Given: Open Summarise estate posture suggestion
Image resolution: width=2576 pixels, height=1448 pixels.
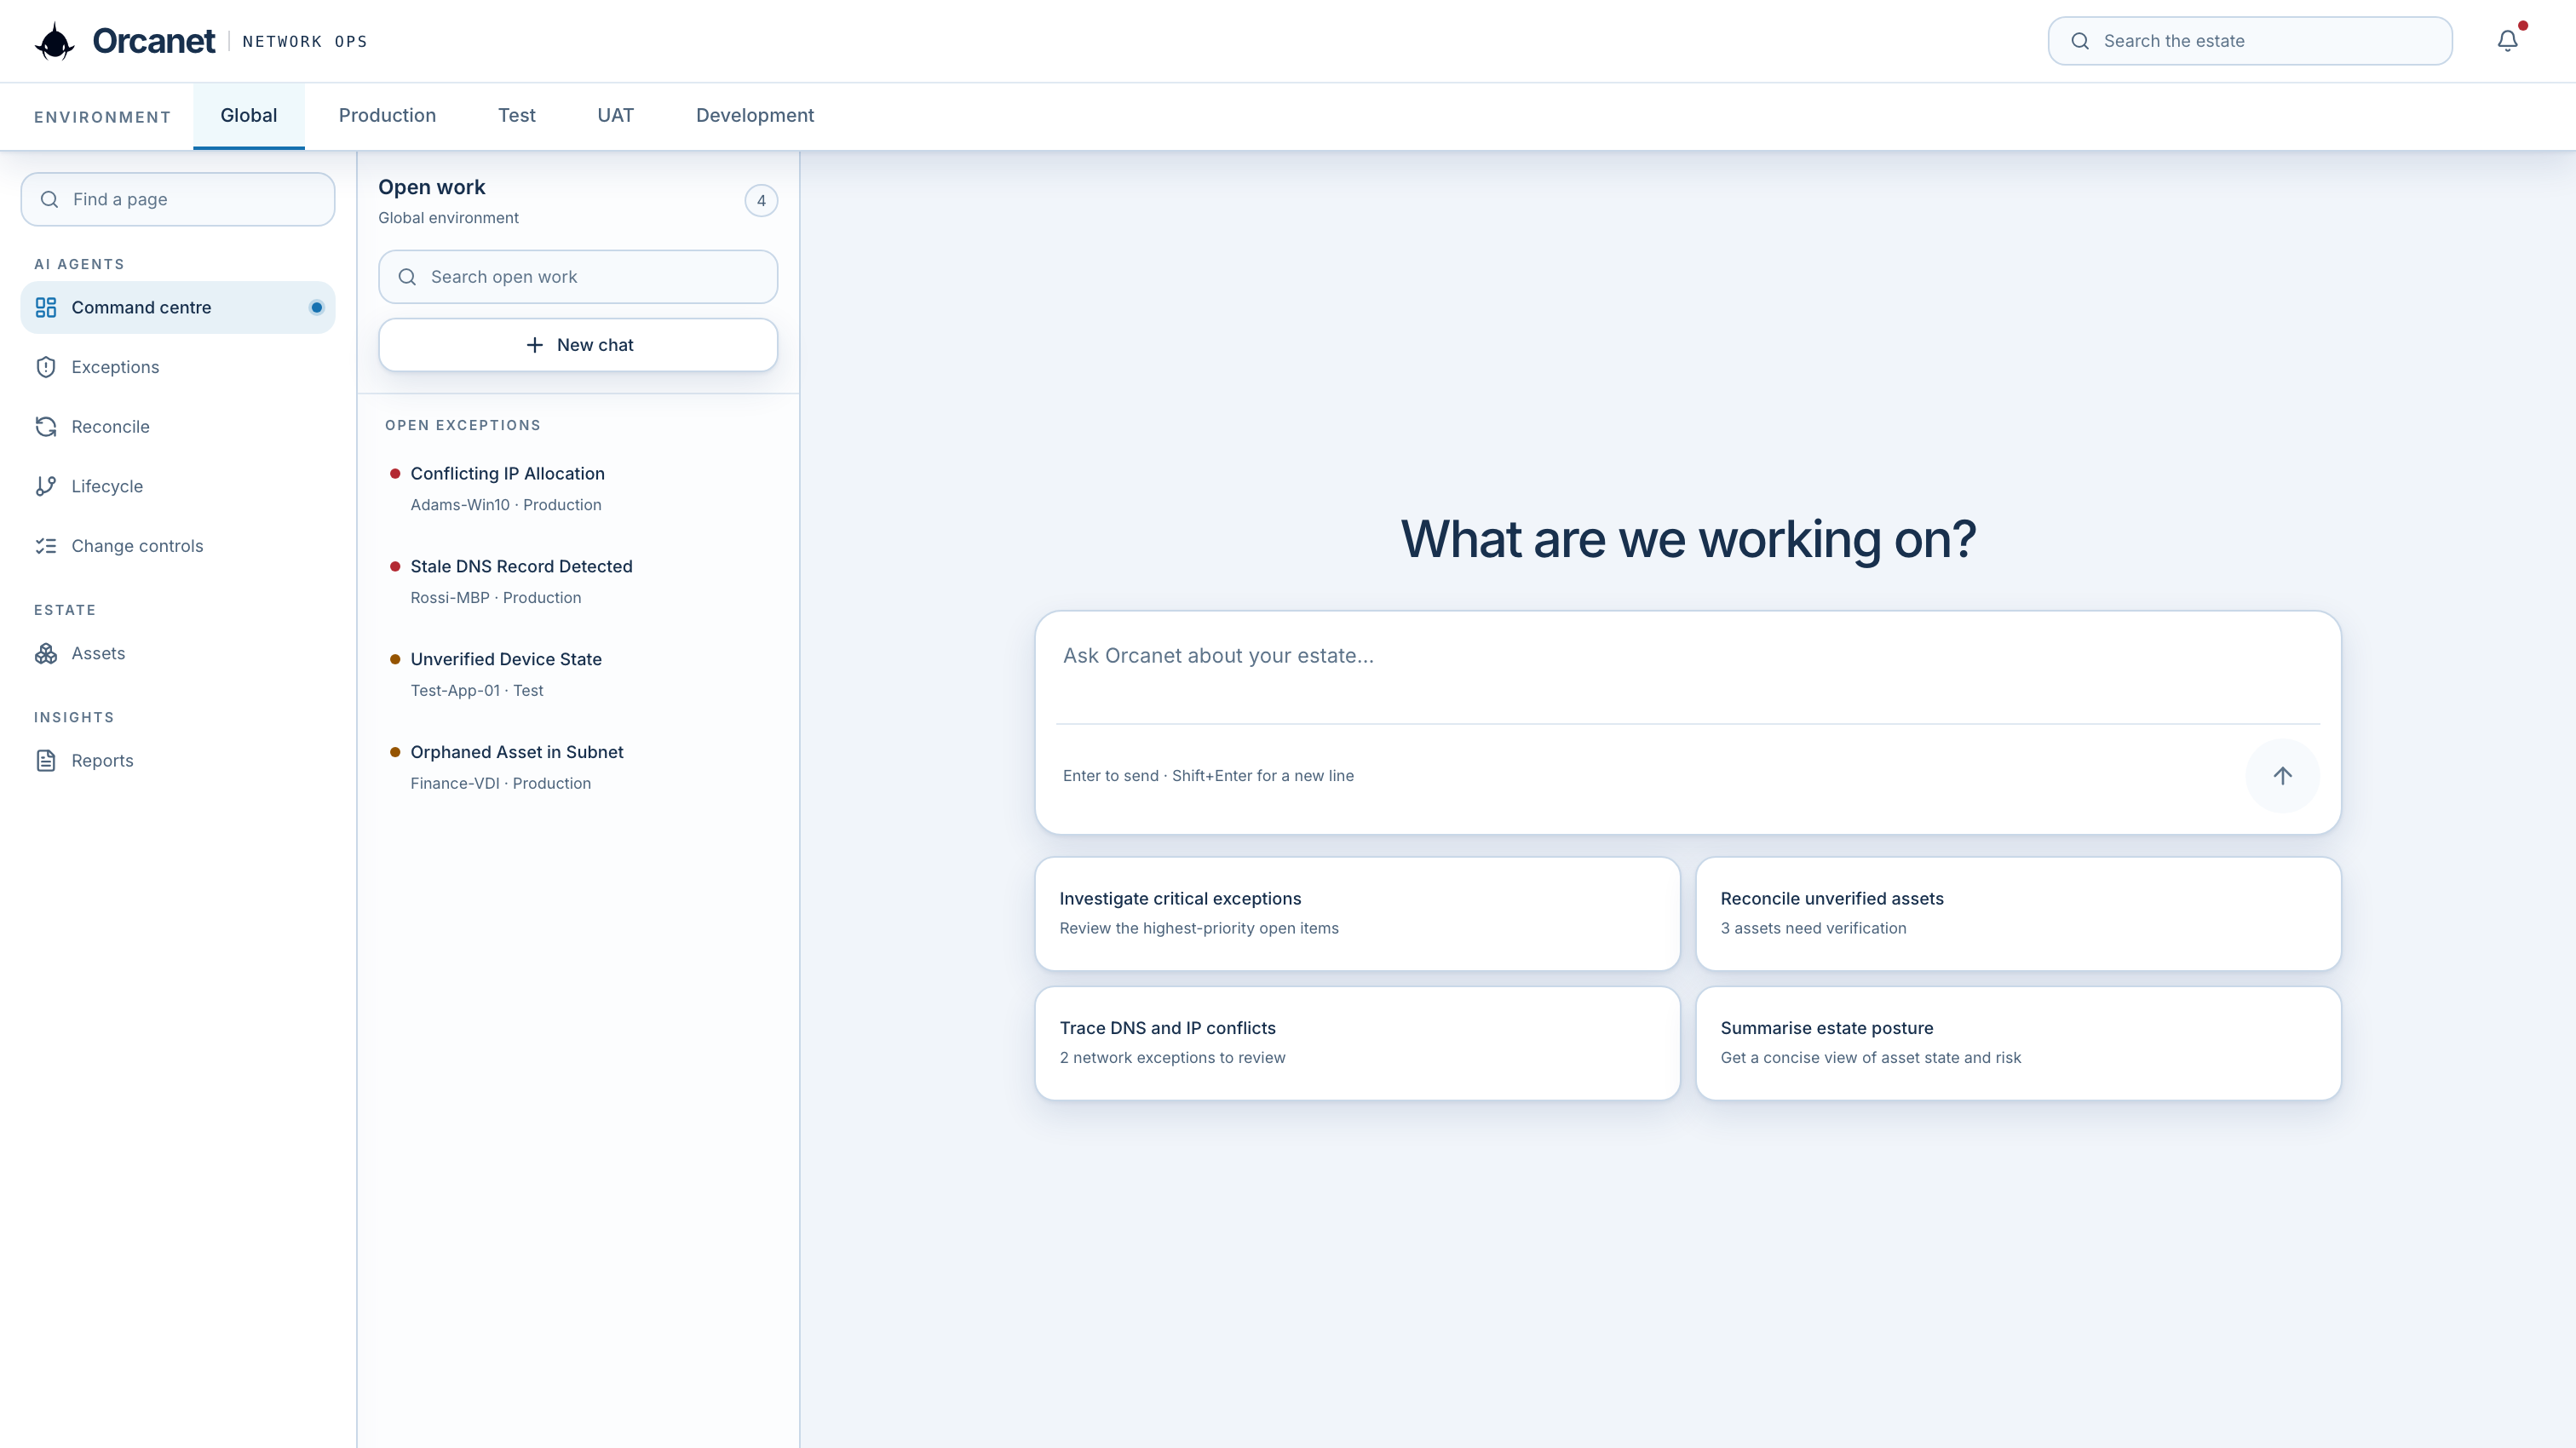Looking at the screenshot, I should pos(2018,1043).
